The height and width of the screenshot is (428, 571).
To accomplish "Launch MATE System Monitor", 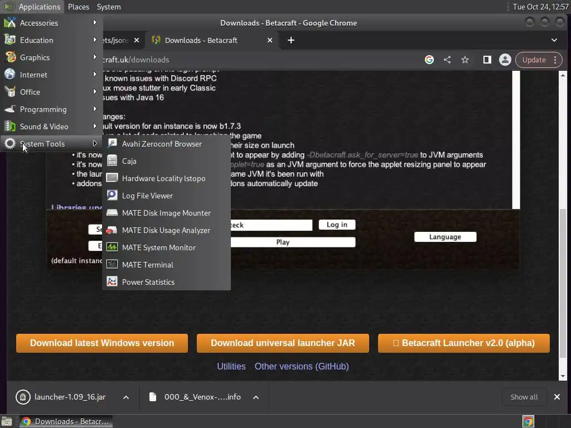I will pyautogui.click(x=166, y=247).
